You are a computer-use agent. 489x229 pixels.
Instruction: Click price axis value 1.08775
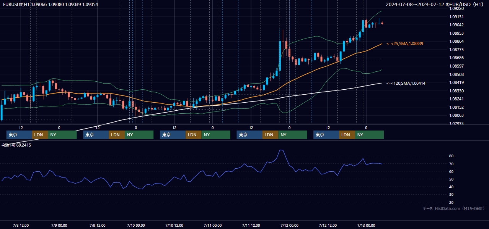[x=457, y=50]
